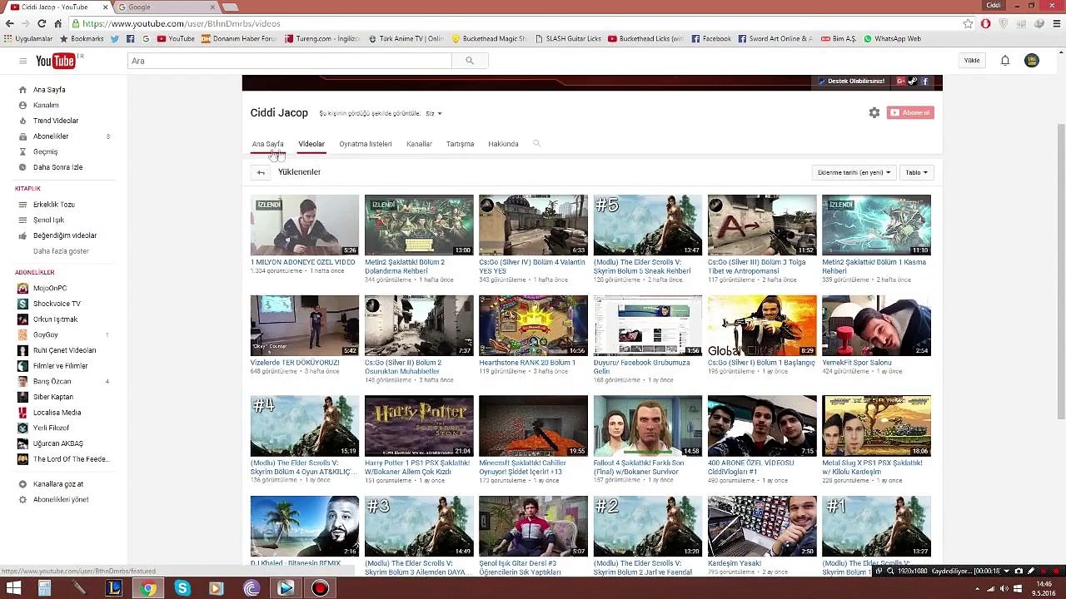Image resolution: width=1066 pixels, height=599 pixels.
Task: Open Harry Potter 1 PS1 video thumbnail
Action: coord(419,426)
